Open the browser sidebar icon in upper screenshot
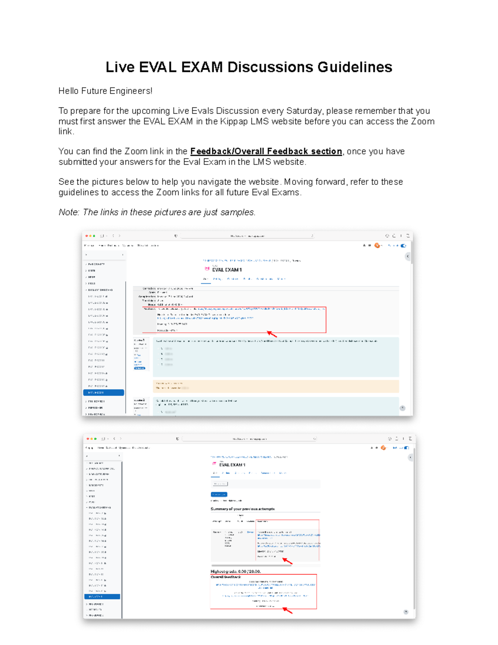The image size is (498, 645). point(102,236)
